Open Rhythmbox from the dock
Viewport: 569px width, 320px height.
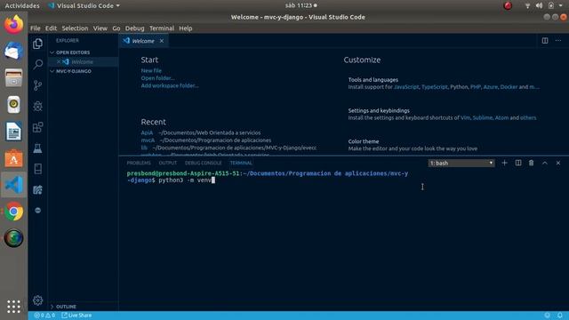point(14,105)
